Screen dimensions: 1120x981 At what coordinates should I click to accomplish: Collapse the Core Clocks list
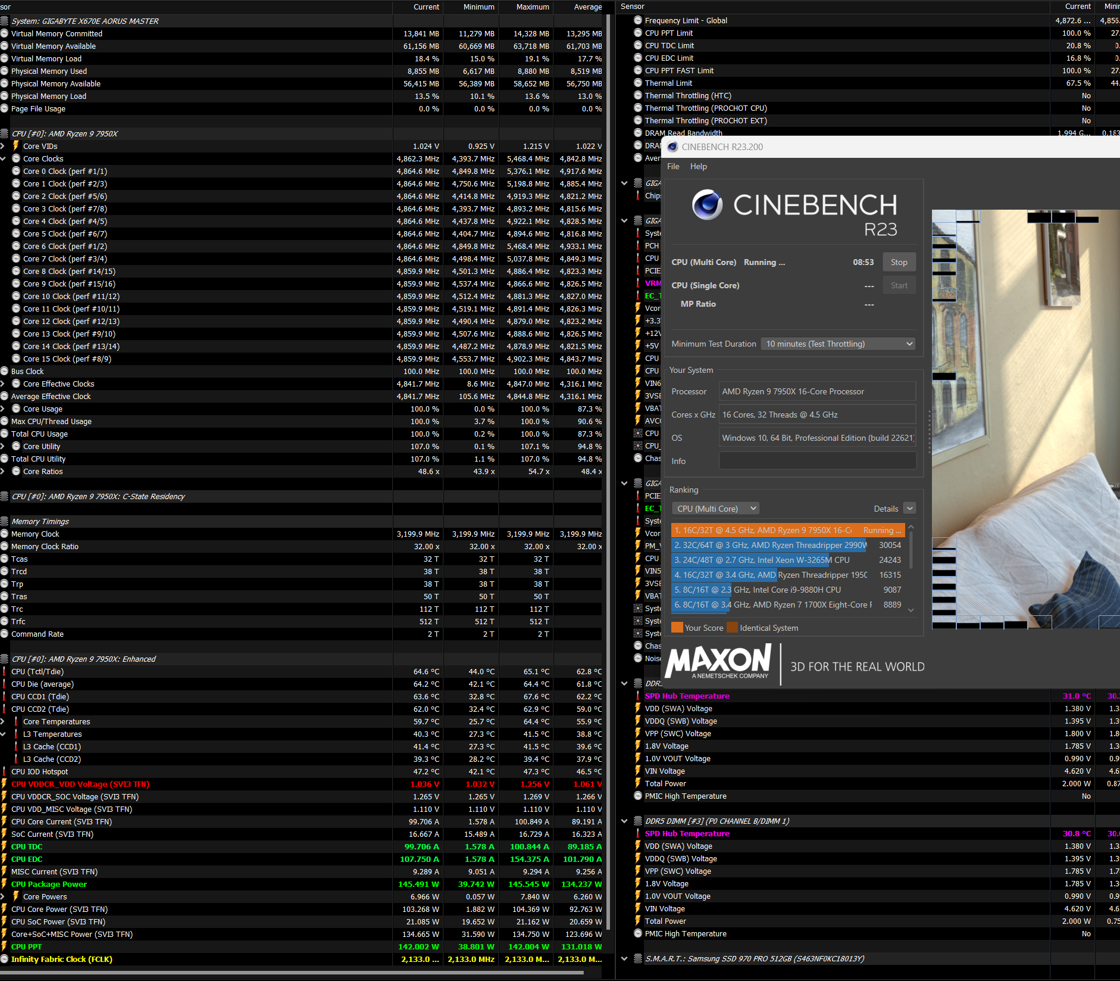click(x=3, y=159)
